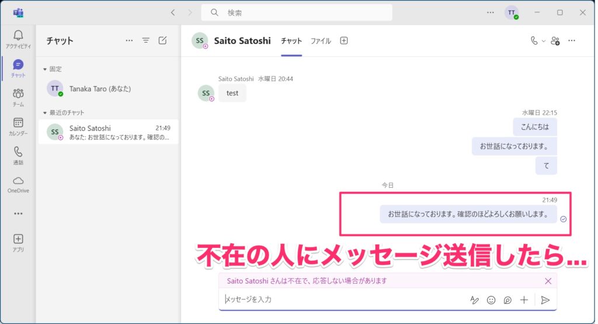Open Teams section in left sidebar
Image resolution: width=598 pixels, height=324 pixels.
(x=18, y=96)
